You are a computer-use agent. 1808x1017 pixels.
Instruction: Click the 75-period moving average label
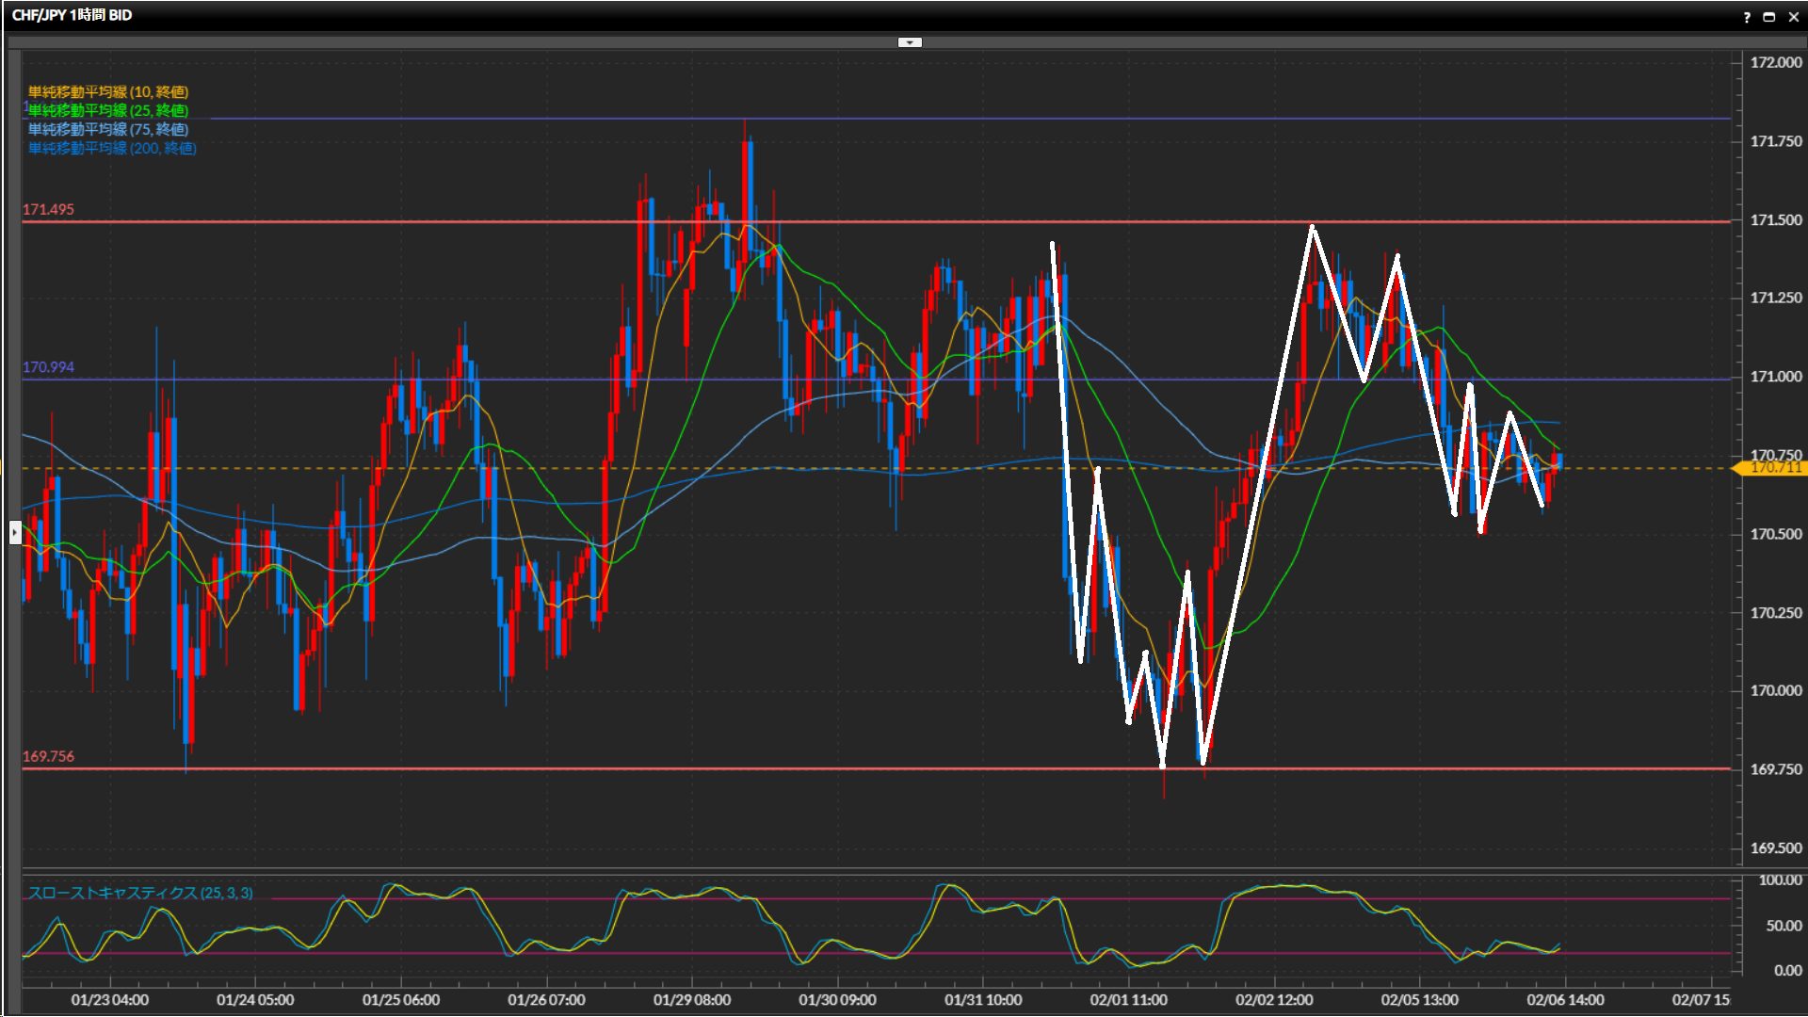(x=107, y=129)
